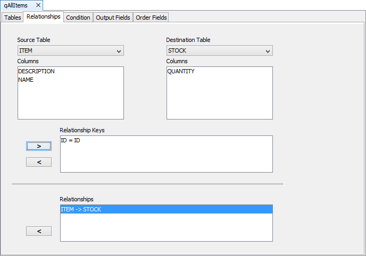Viewport: 366px width, 256px height.
Task: Close the qAllItems tab
Action: pos(38,5)
